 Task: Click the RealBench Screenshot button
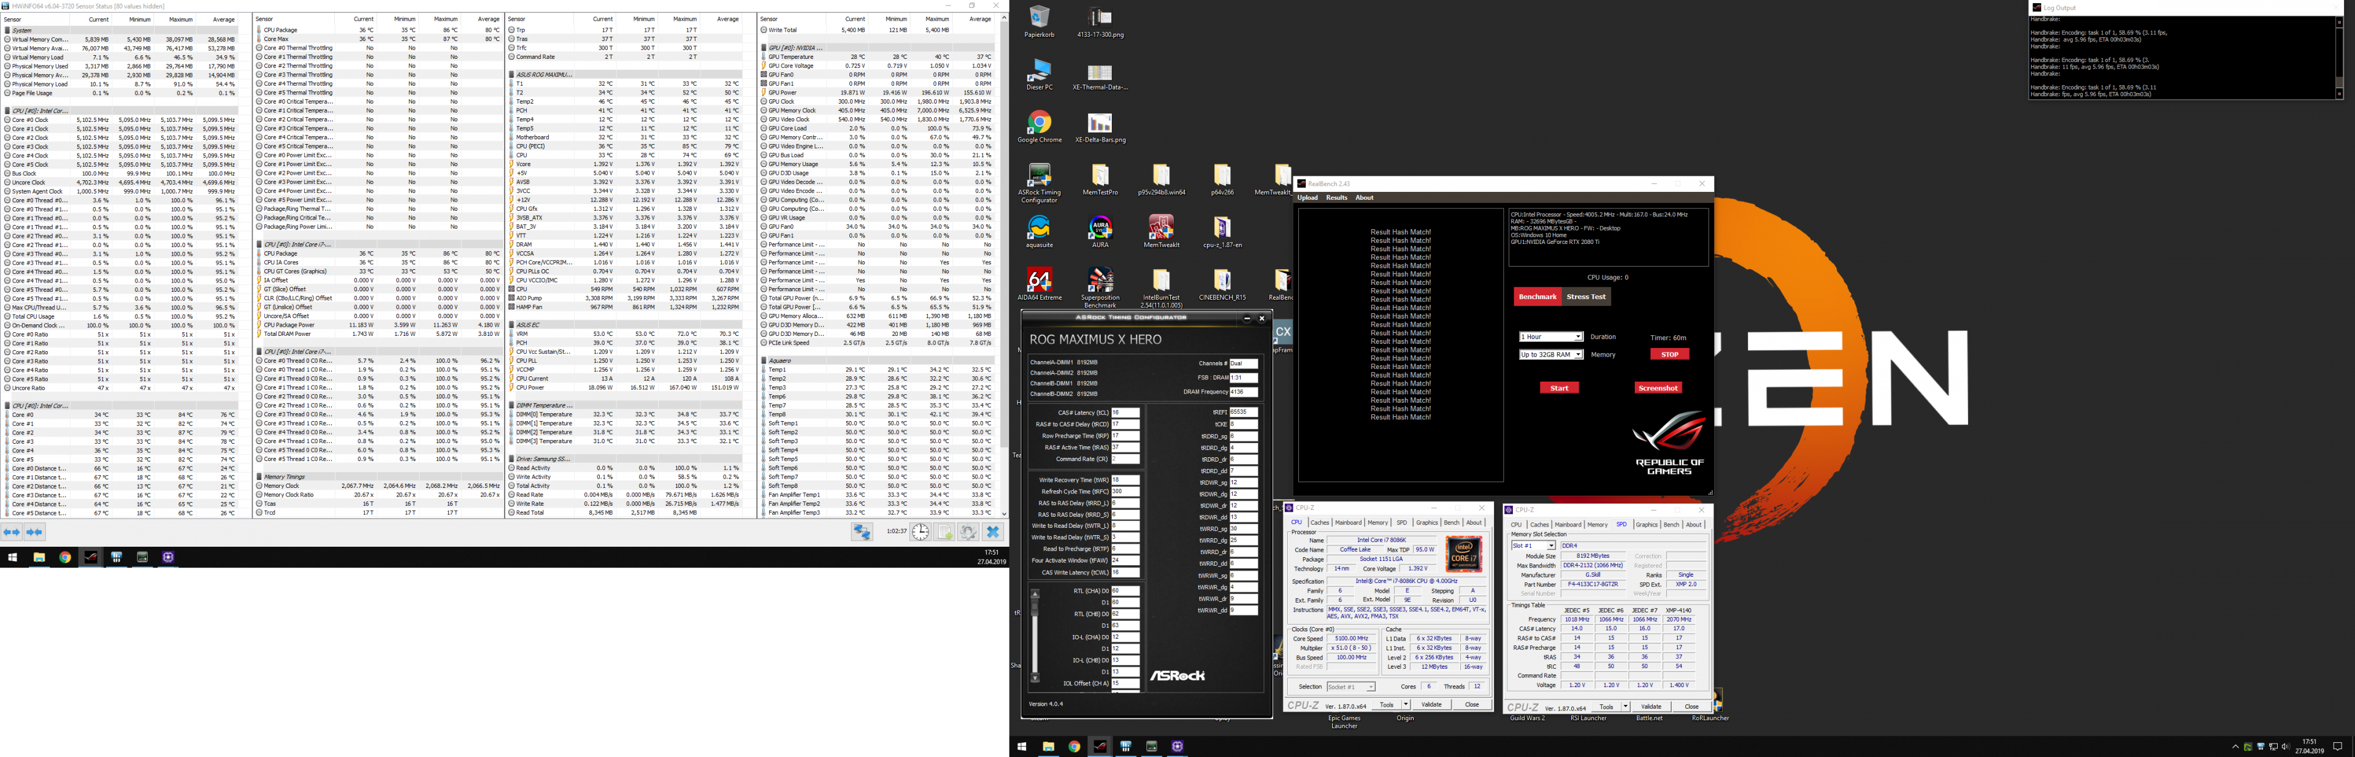coord(1658,387)
